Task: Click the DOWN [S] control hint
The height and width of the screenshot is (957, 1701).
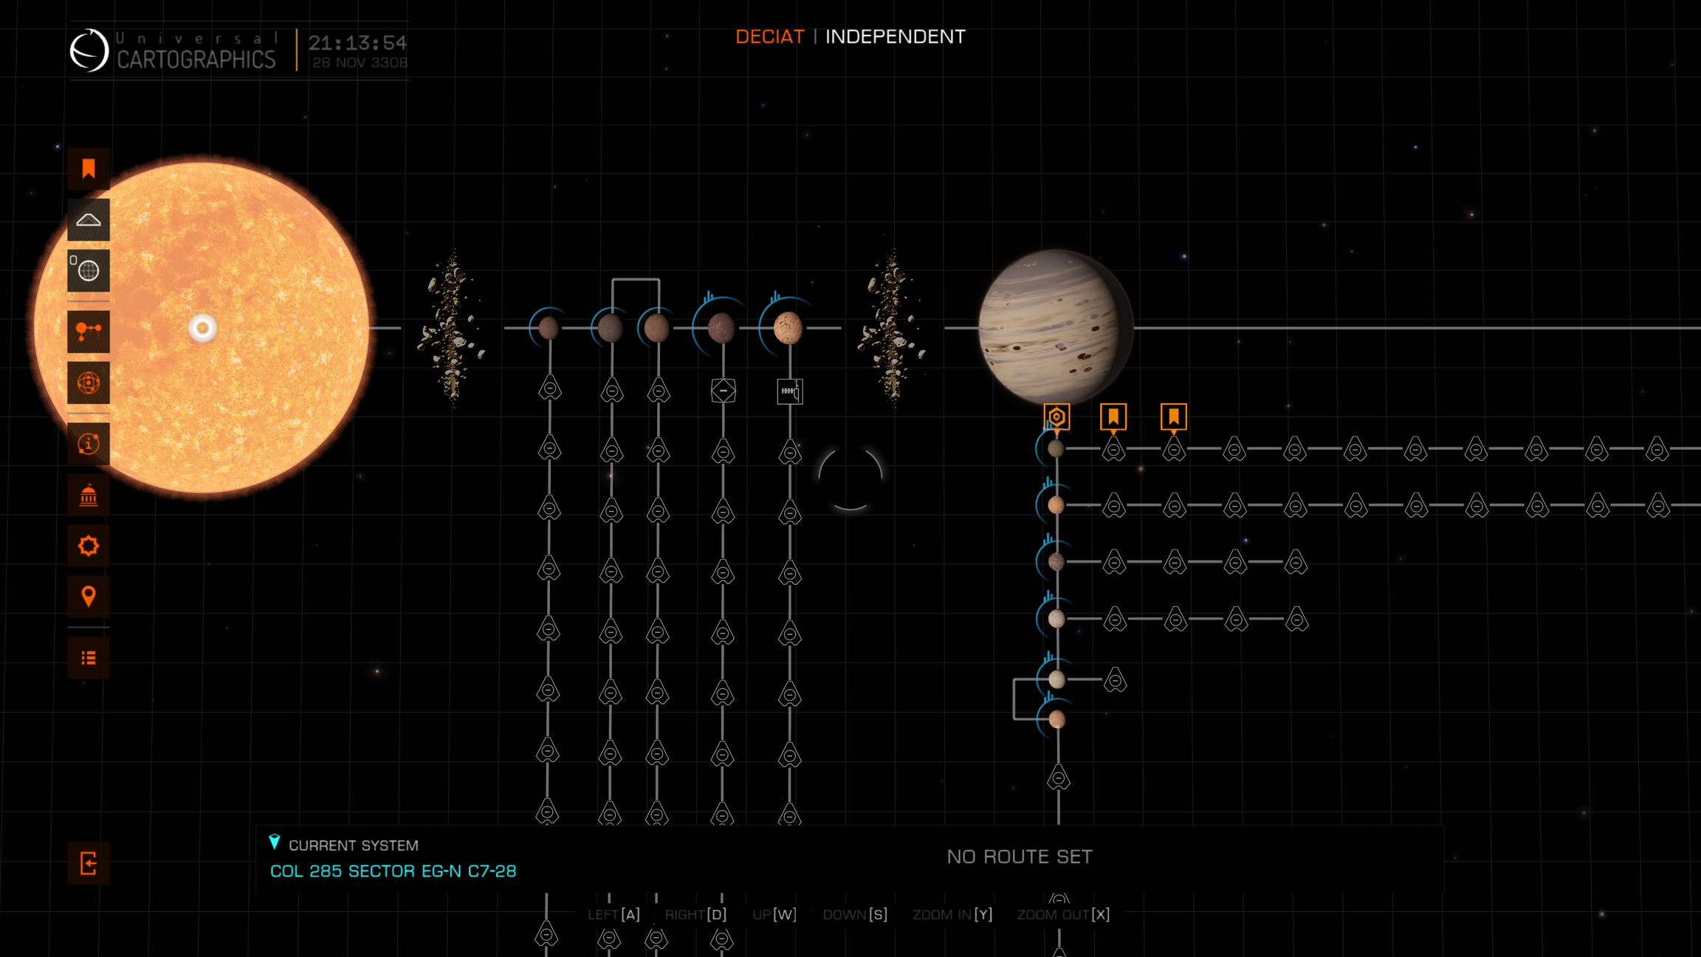Action: 855,914
